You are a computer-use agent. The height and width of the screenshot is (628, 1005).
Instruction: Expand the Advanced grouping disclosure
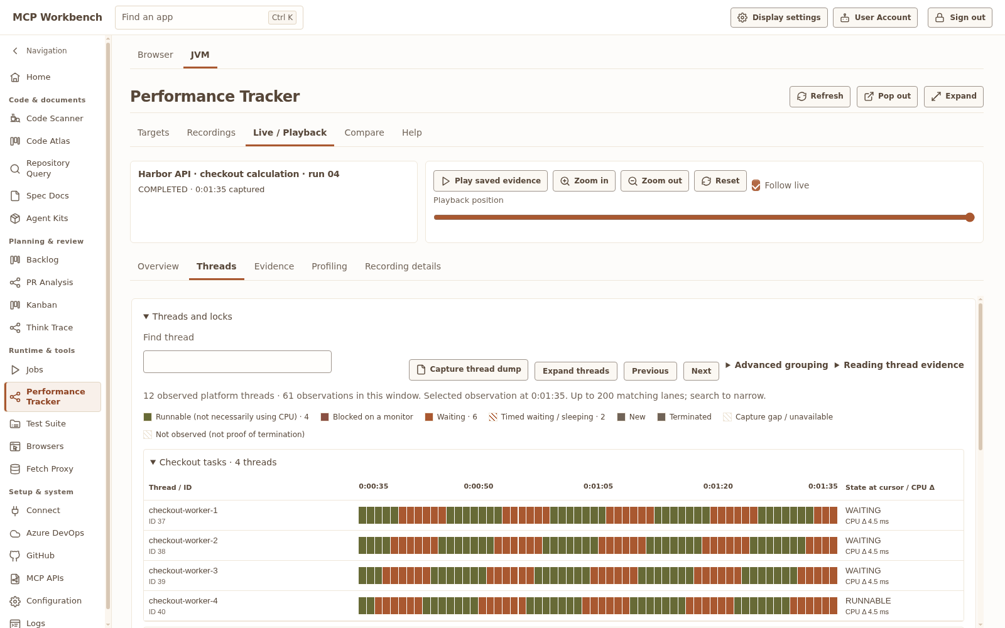point(777,365)
